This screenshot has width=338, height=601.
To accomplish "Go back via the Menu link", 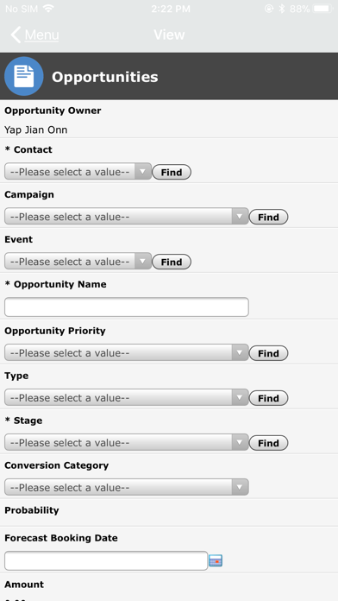I will pos(41,35).
